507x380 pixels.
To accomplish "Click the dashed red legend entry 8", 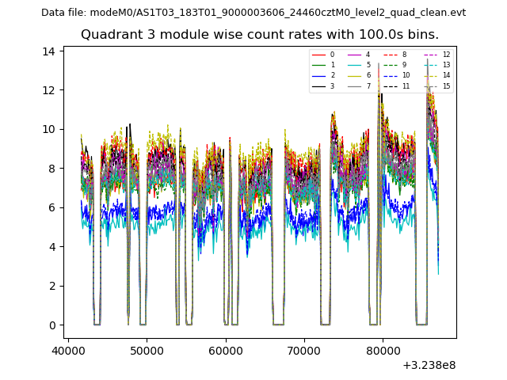I will pyautogui.click(x=391, y=55).
